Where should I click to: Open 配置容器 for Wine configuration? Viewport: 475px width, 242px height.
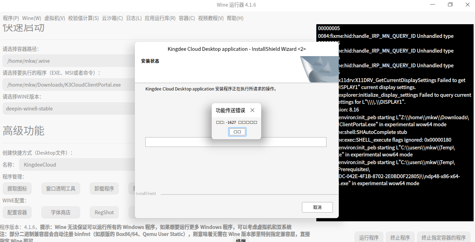tap(17, 212)
